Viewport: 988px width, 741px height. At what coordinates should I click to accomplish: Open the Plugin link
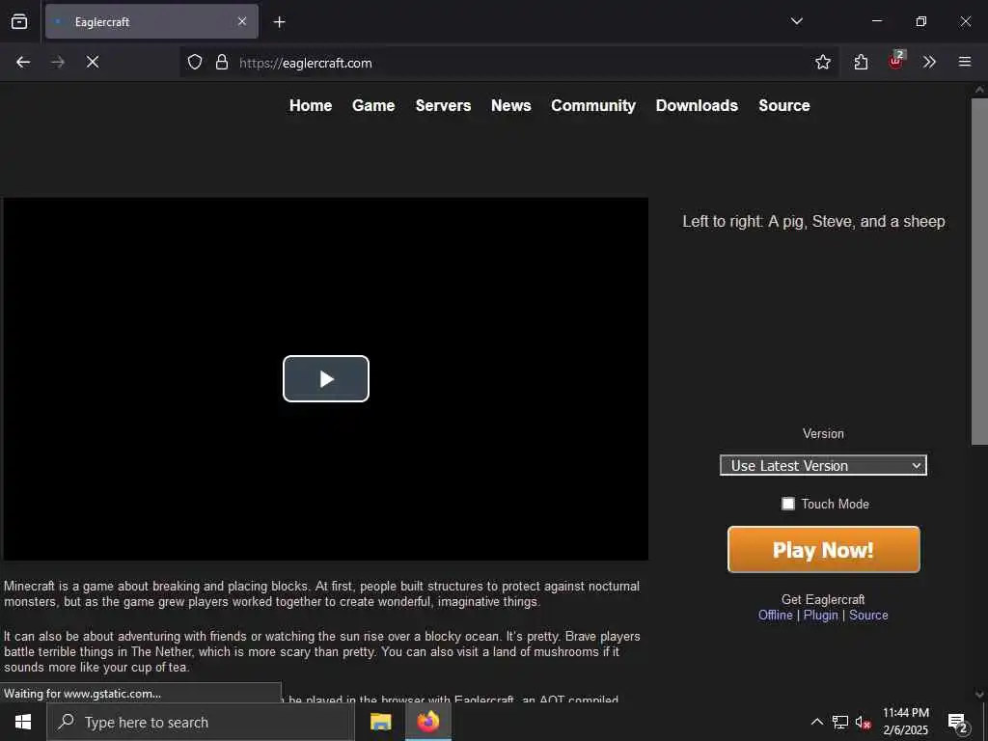pos(820,615)
